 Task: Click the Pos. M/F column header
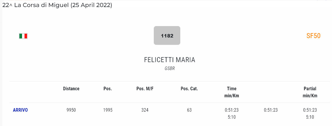[x=144, y=88]
